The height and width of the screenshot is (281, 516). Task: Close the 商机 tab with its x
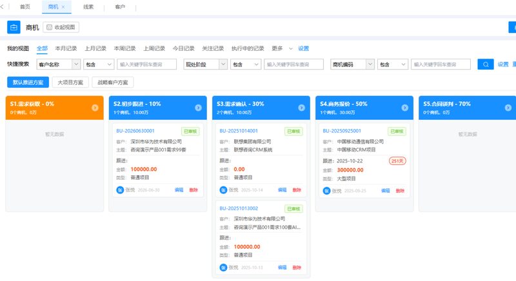[63, 7]
